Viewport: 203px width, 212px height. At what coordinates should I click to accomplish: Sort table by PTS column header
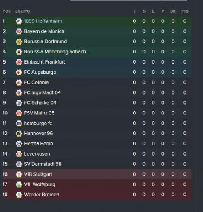(185, 11)
